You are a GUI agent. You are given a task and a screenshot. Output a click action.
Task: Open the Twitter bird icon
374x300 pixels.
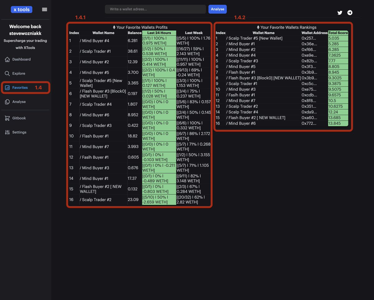[x=340, y=13]
